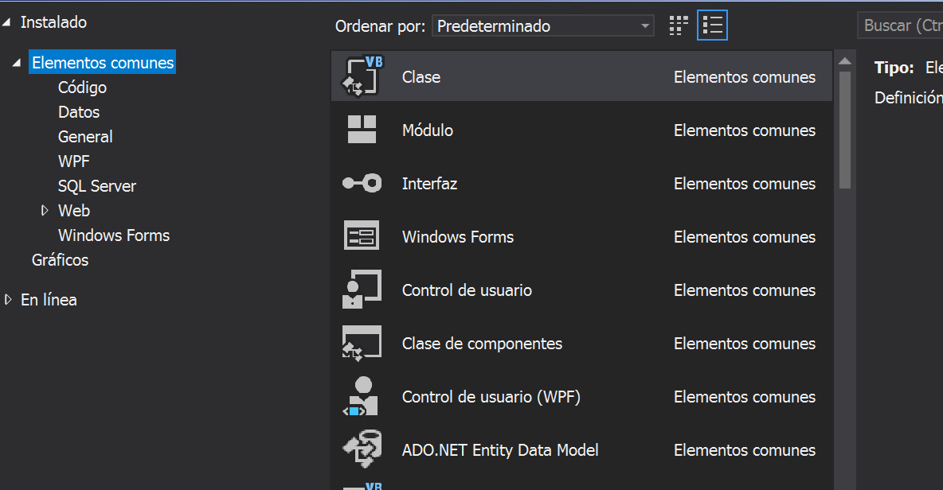Click the Buscar search field
Image resolution: width=943 pixels, height=490 pixels.
click(x=901, y=25)
